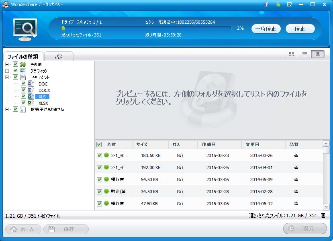Click the scan progress bar

[x=147, y=29]
